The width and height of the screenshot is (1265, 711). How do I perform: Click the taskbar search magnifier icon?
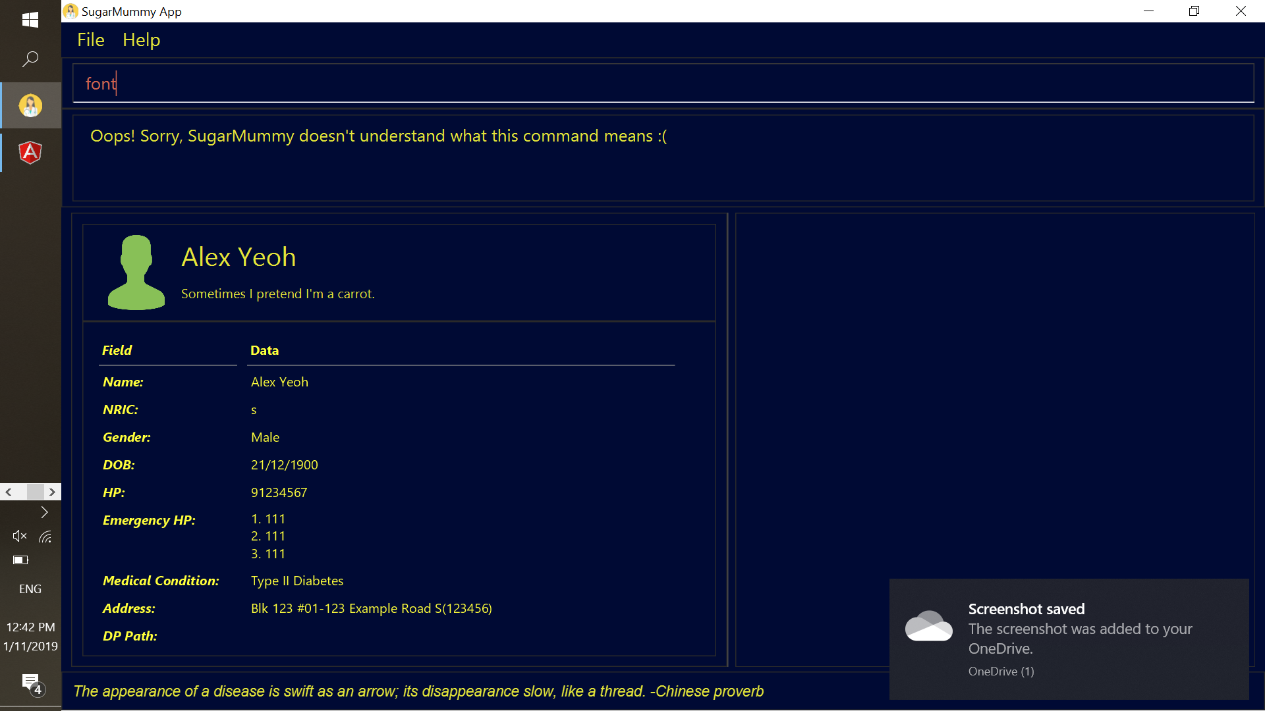pyautogui.click(x=30, y=59)
